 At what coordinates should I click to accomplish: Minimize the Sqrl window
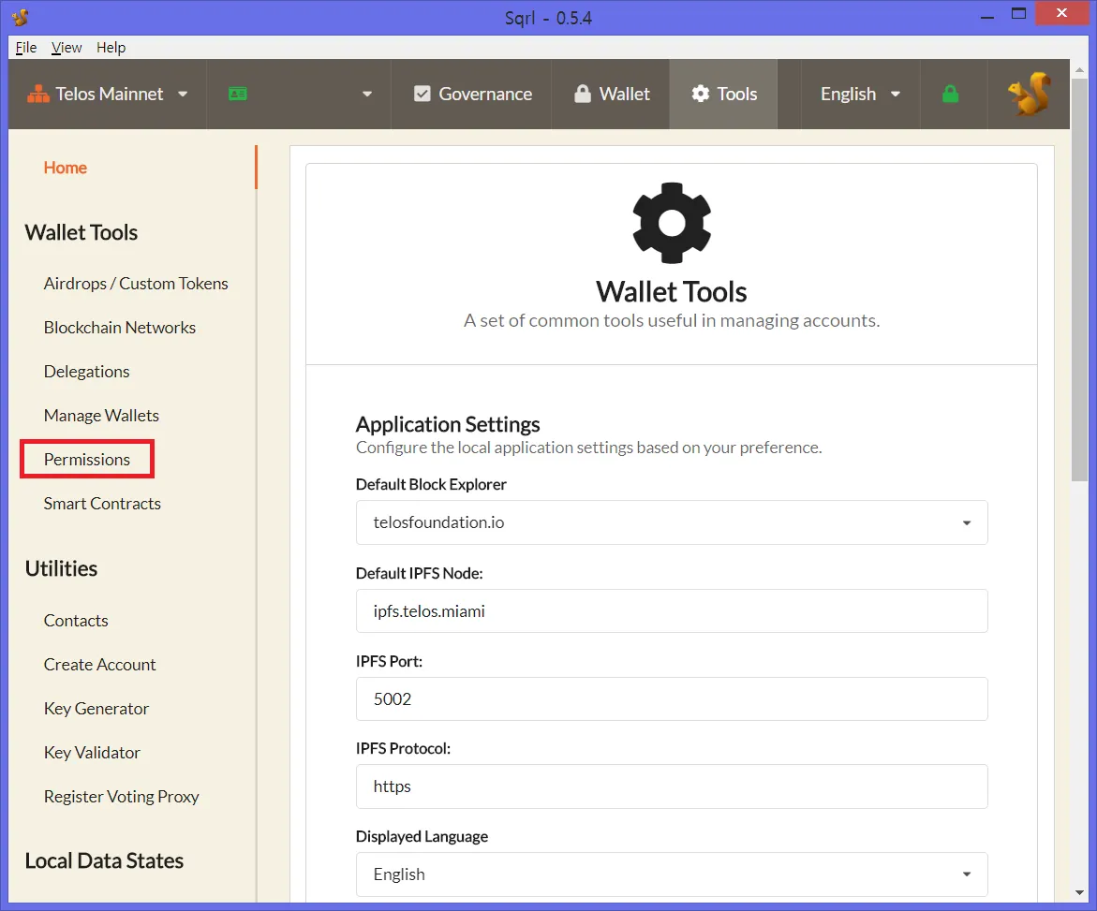click(987, 15)
